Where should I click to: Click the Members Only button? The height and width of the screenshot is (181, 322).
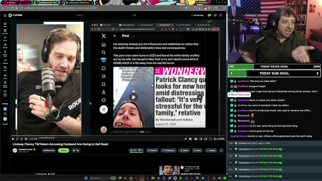pyautogui.click(x=49, y=150)
